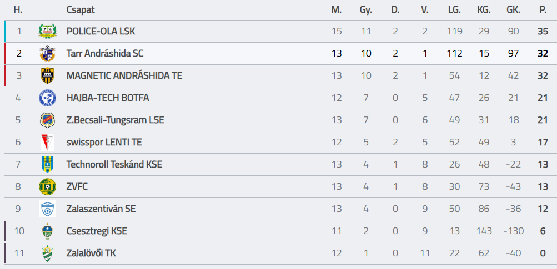Viewport: 557px width, 269px height.
Task: Open the swisspor LENTI TE team page
Action: pos(104,142)
